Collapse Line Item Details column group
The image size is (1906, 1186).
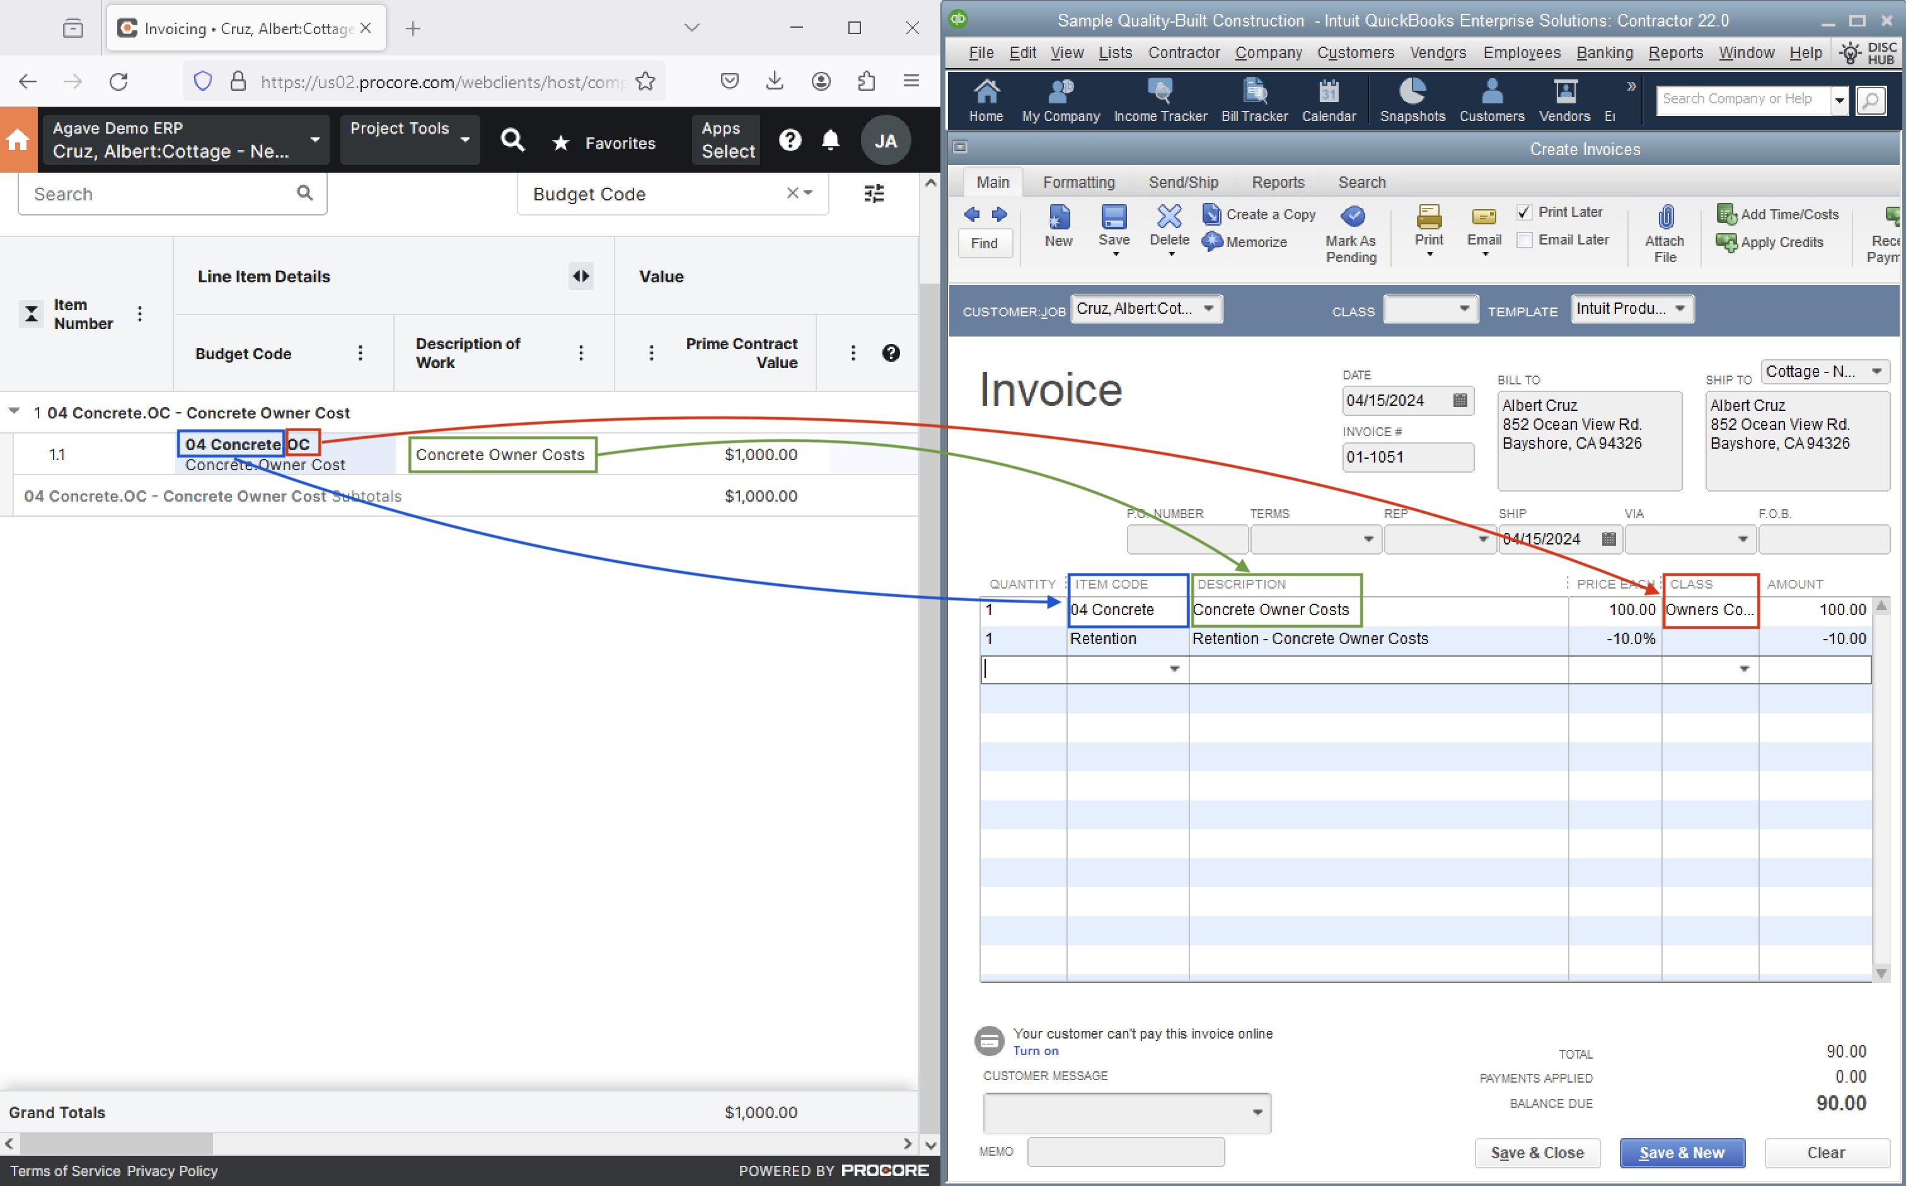point(580,276)
